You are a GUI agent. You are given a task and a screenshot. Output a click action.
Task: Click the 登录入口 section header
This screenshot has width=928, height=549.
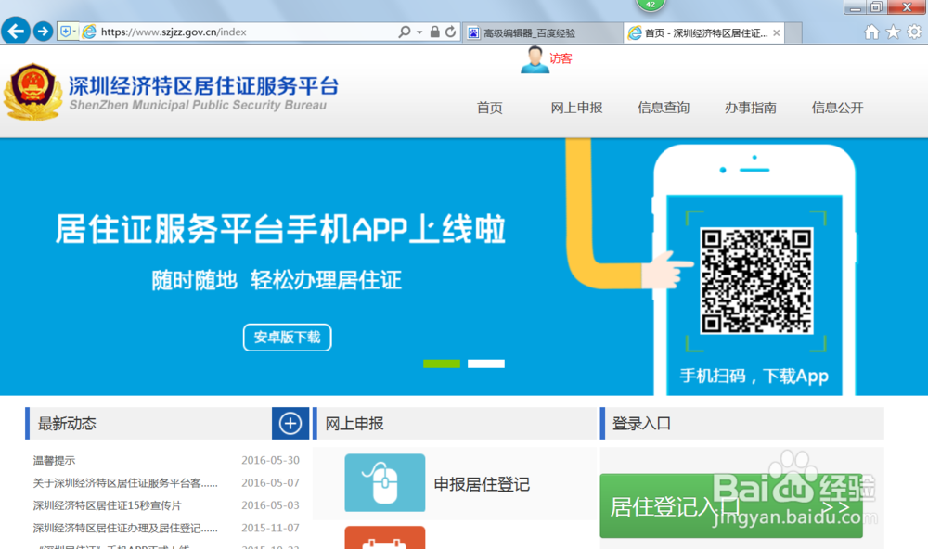click(641, 424)
